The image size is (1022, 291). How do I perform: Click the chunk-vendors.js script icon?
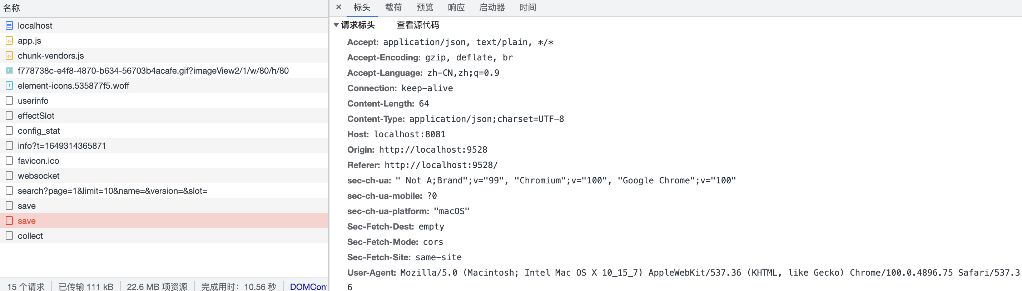point(9,55)
